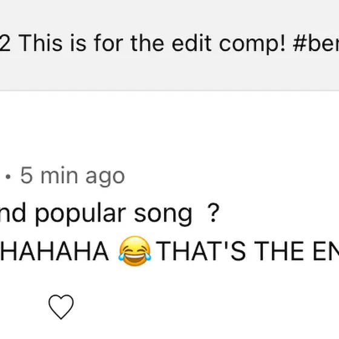Click the word "edit" in the caption
The height and width of the screenshot is (339, 339).
click(x=191, y=43)
